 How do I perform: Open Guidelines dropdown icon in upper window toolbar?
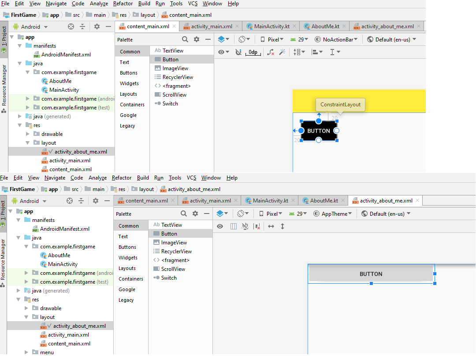(335, 52)
